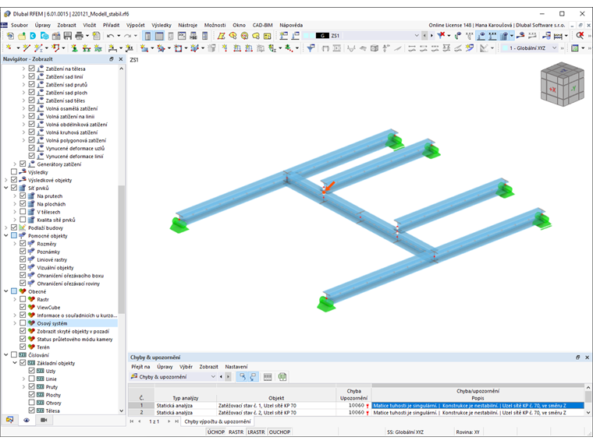Save the model with the floppy disk icon

[68, 36]
